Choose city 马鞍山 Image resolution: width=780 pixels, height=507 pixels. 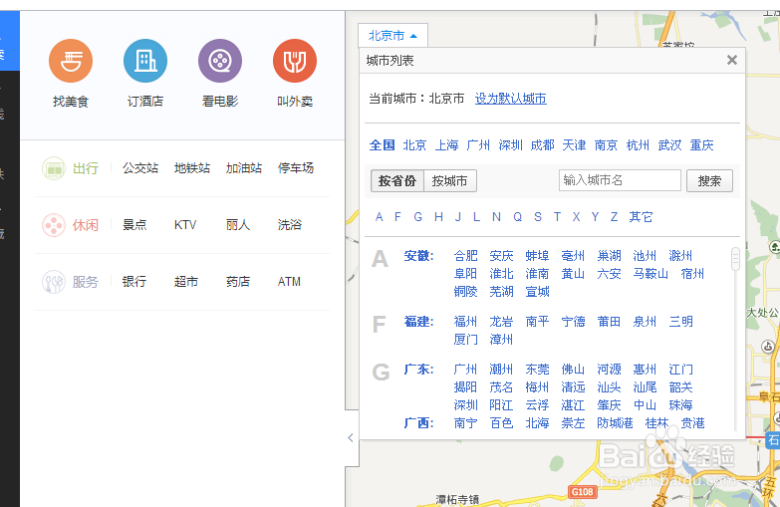click(x=650, y=274)
